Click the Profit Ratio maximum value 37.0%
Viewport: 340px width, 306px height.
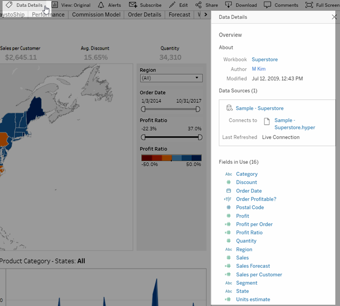[x=195, y=129]
